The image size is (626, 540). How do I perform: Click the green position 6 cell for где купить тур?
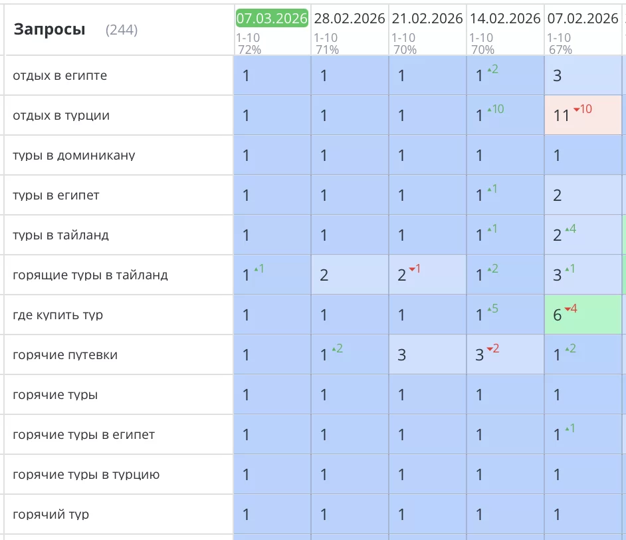[558, 315]
